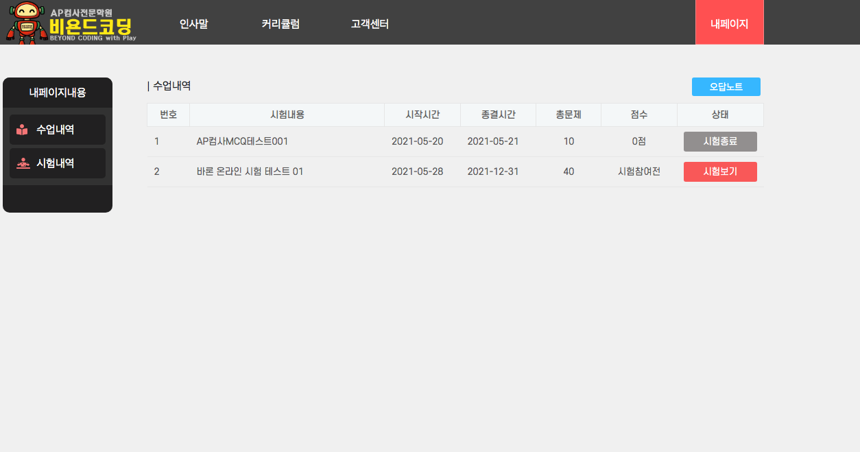Click the | 수업내역 page heading
Image resolution: width=860 pixels, height=452 pixels.
click(x=169, y=86)
